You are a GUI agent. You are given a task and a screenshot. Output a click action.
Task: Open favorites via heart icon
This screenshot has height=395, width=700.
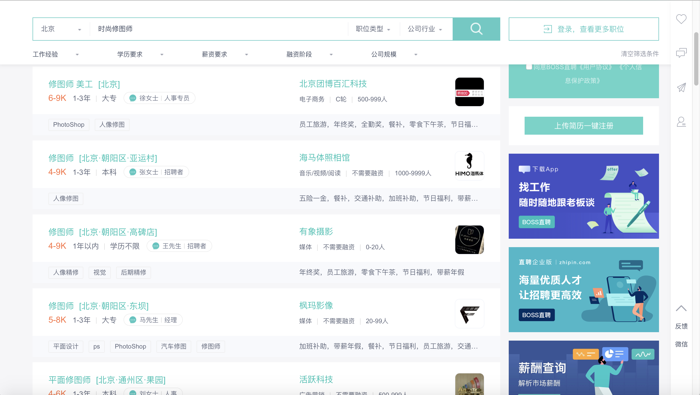[681, 19]
